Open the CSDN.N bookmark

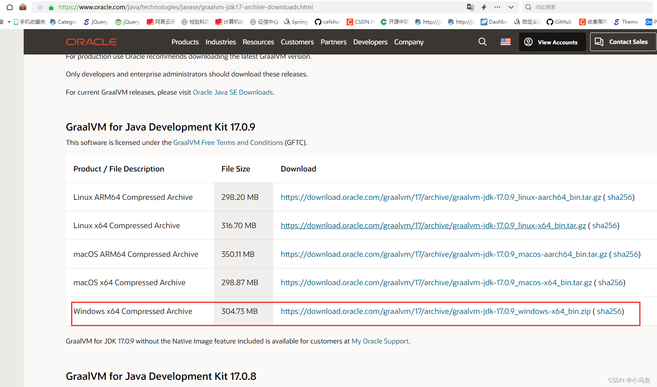coord(360,22)
